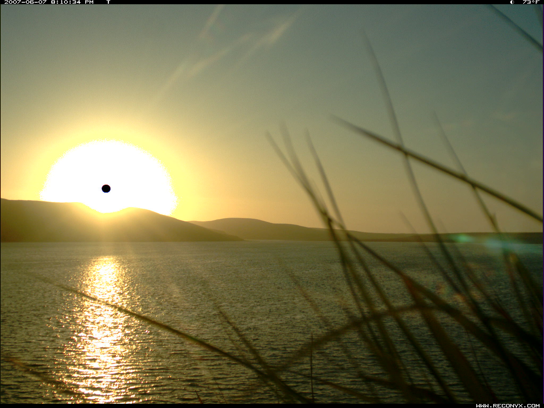Image resolution: width=544 pixels, height=408 pixels.
Task: Click the 8:10:34 PM time stamp
Action: [x=72, y=2]
